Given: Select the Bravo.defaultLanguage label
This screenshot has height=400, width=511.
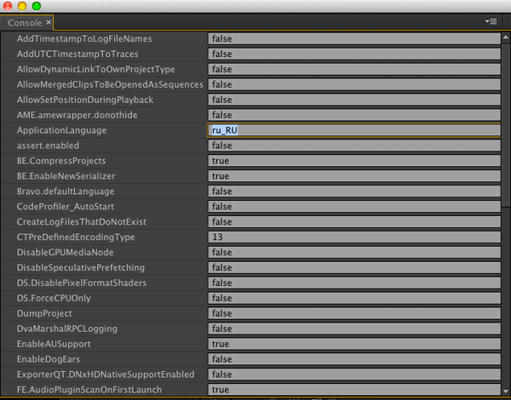Looking at the screenshot, I should [66, 191].
